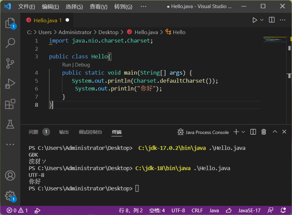This screenshot has width=292, height=215.
Task: Split the terminal panel
Action: [x=253, y=132]
